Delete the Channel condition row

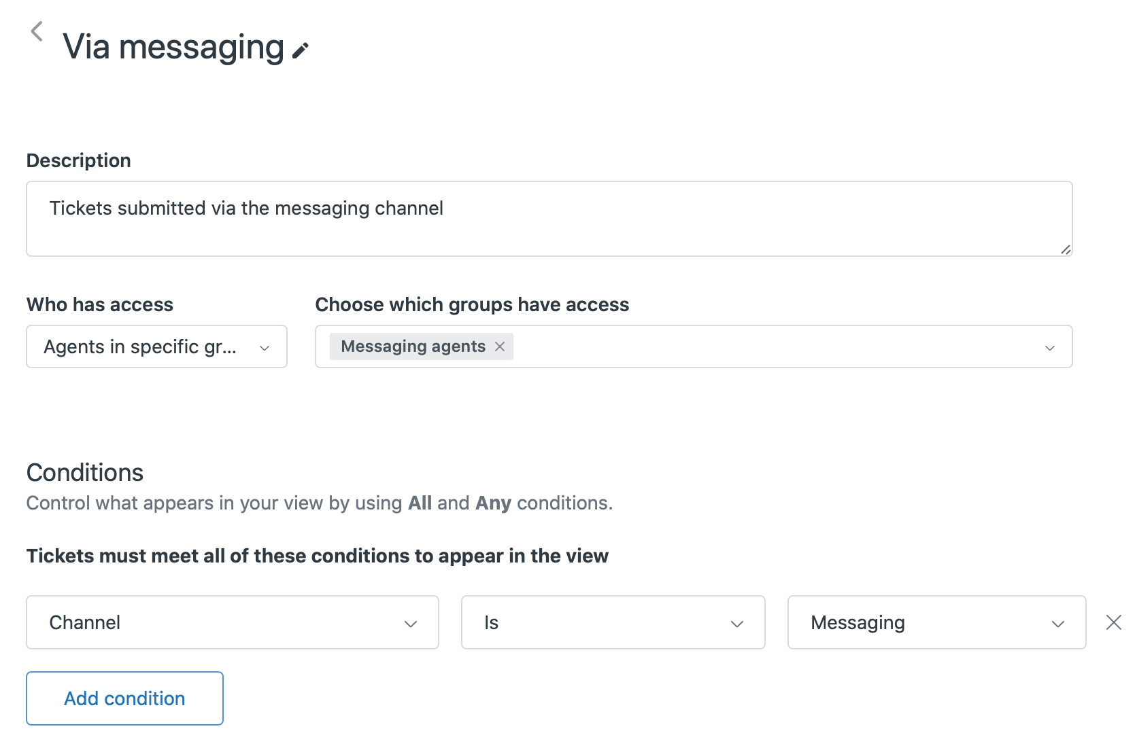[x=1114, y=622]
